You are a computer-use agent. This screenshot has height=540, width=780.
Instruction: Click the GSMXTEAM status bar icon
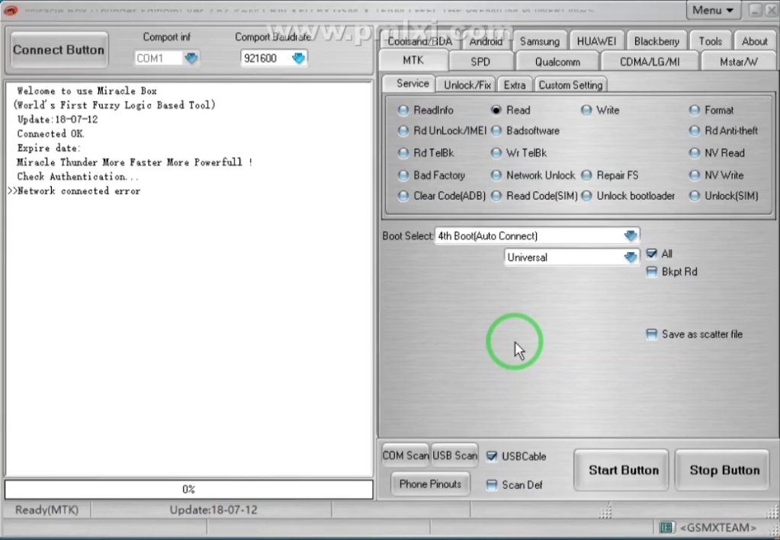[x=666, y=527]
